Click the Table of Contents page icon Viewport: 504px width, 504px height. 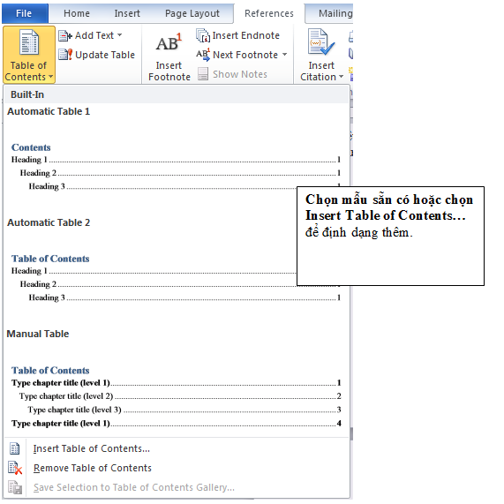29,42
